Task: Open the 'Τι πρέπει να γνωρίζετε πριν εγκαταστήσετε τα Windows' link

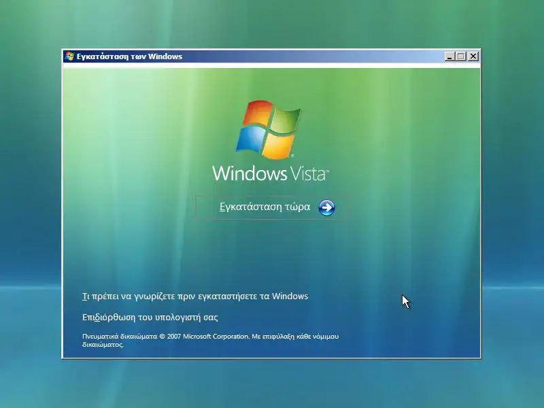Action: point(195,296)
